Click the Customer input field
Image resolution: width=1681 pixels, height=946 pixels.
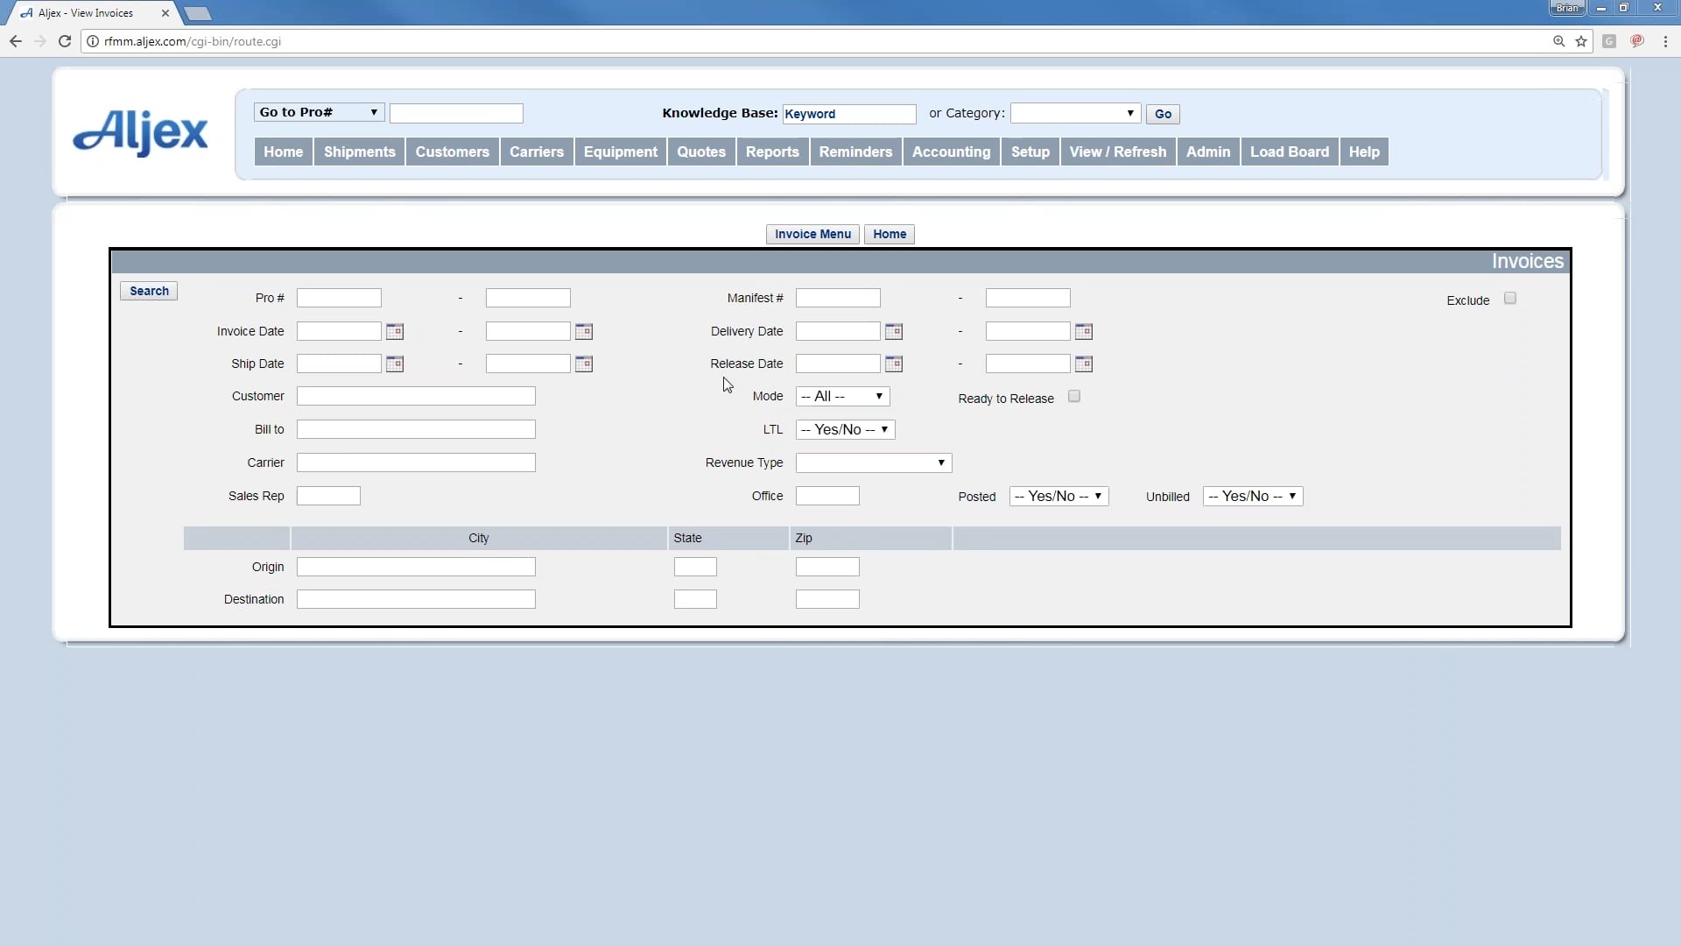pyautogui.click(x=416, y=397)
